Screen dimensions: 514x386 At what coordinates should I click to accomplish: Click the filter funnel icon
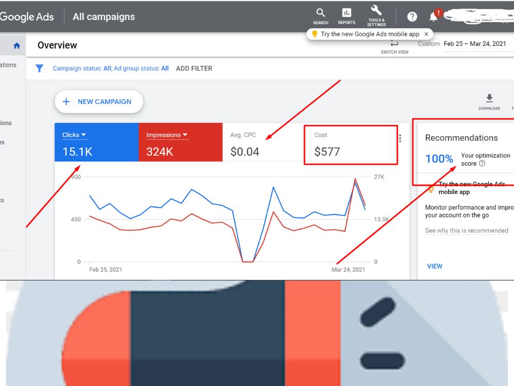pyautogui.click(x=40, y=68)
